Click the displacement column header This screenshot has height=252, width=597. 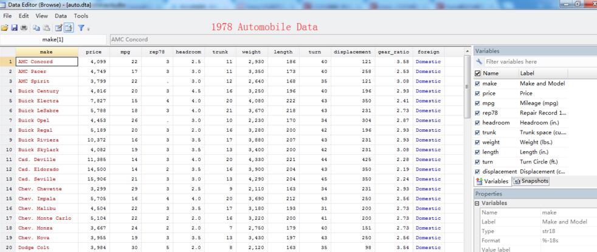pyautogui.click(x=352, y=52)
